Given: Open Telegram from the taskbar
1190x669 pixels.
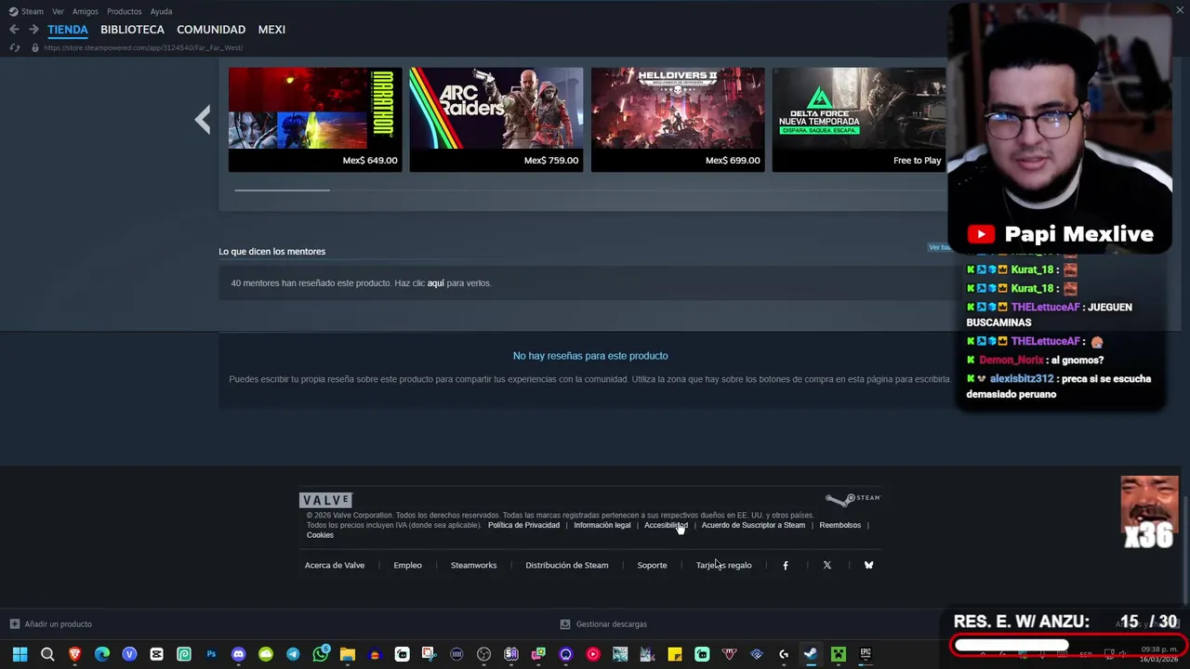Looking at the screenshot, I should pyautogui.click(x=293, y=654).
